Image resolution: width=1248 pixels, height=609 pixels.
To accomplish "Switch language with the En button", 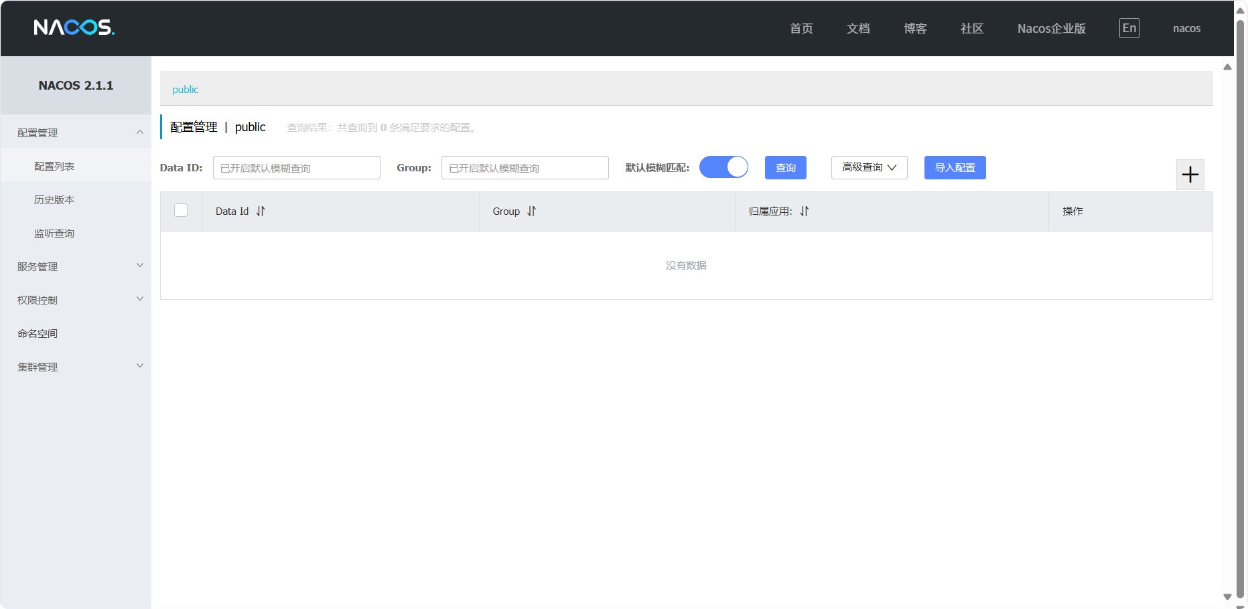I will pyautogui.click(x=1129, y=28).
